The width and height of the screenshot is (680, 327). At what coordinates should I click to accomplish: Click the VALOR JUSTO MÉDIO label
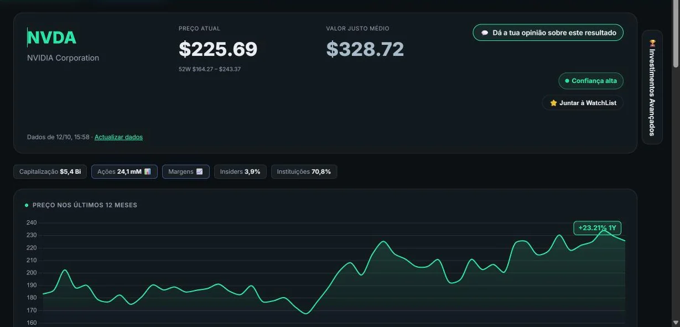click(x=357, y=28)
